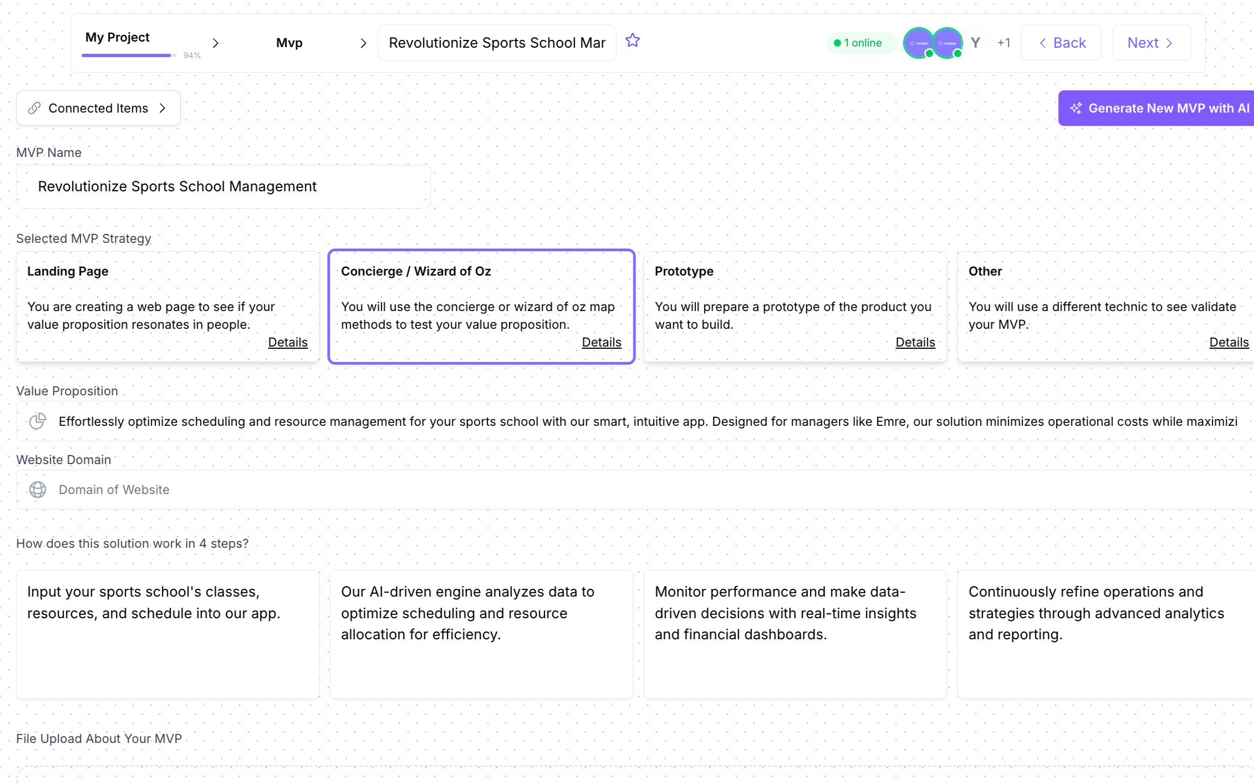Click the first purple user avatar
This screenshot has height=784, width=1254.
coord(919,43)
